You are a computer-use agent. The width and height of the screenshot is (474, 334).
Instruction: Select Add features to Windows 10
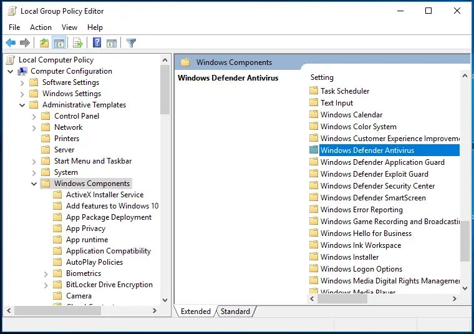click(x=112, y=206)
